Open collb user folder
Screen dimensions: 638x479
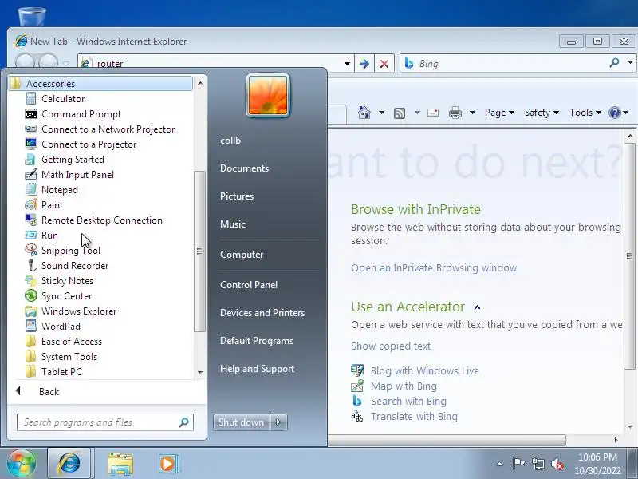(x=230, y=141)
